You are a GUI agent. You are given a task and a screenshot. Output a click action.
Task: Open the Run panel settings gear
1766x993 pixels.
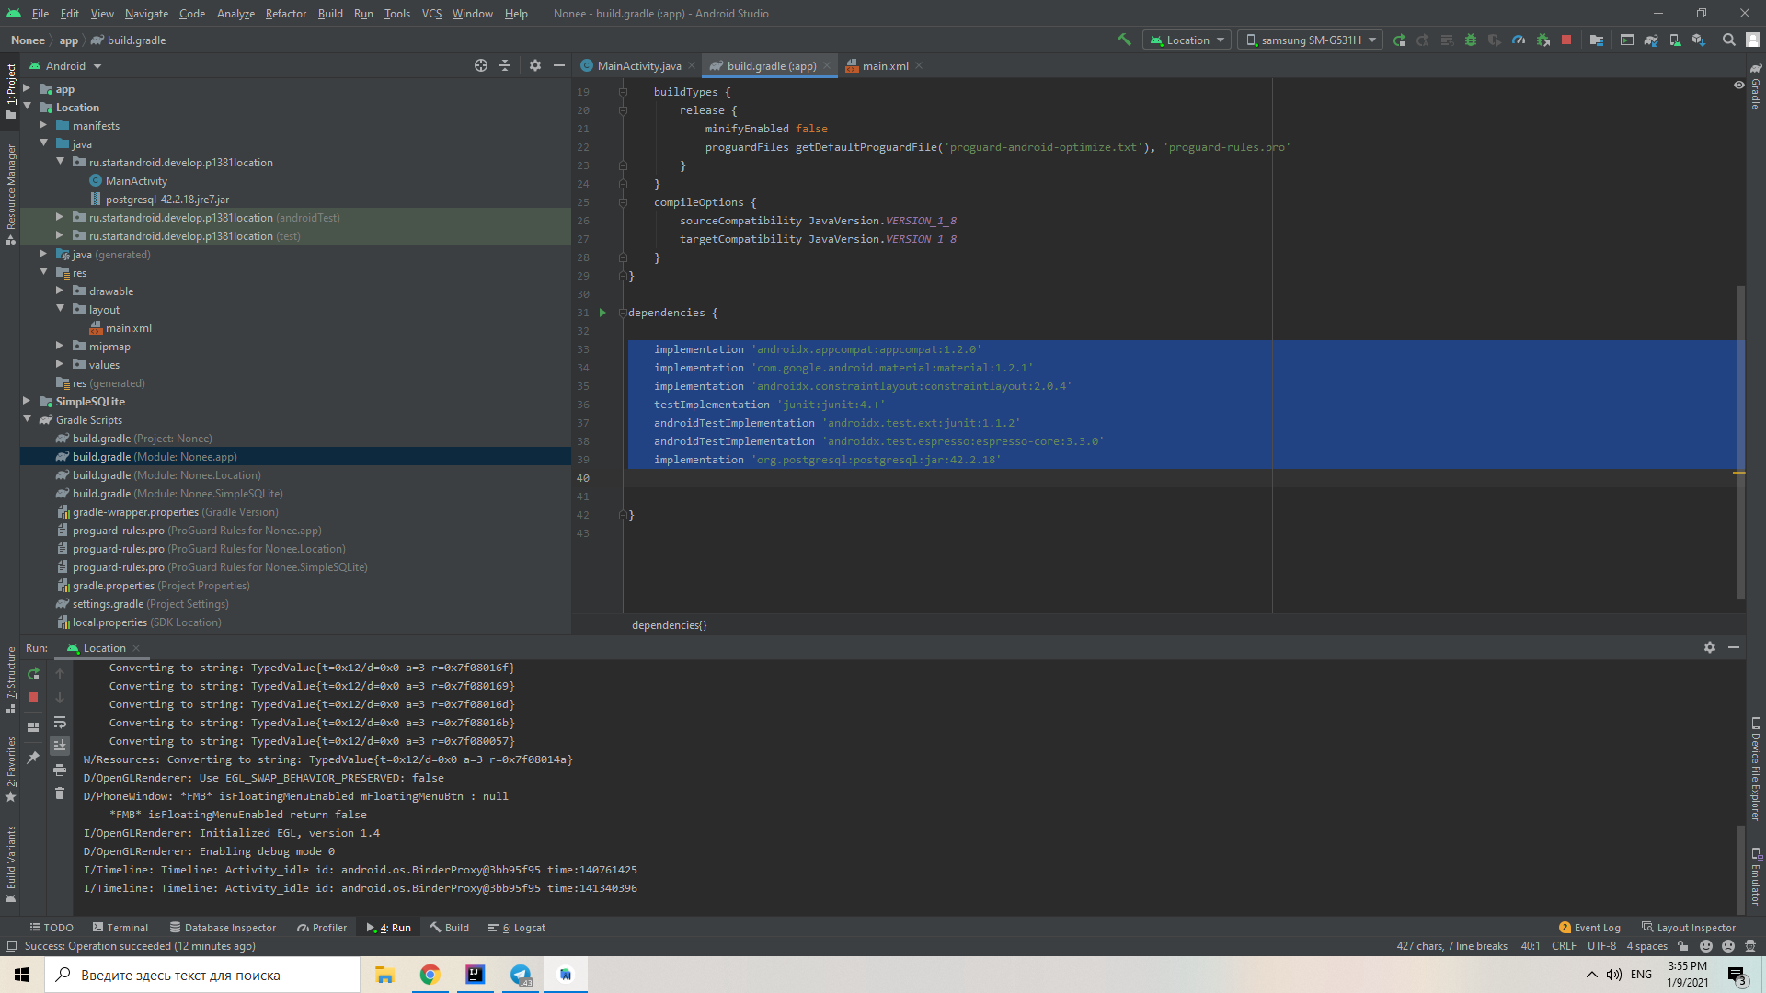1710,647
